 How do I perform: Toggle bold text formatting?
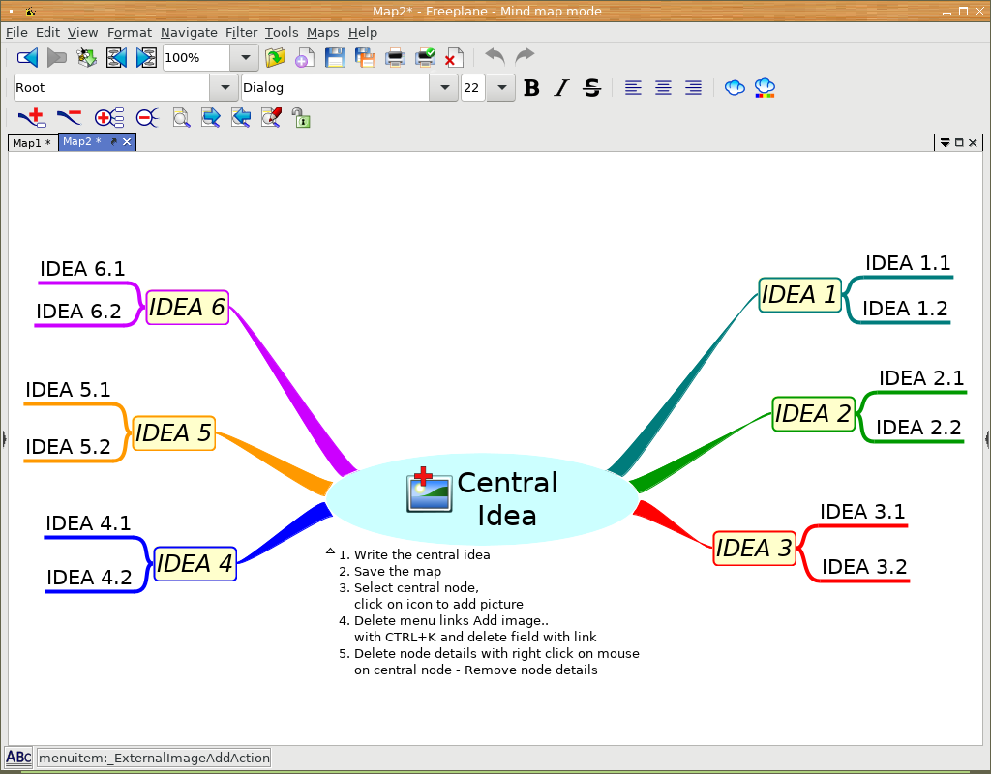coord(531,88)
